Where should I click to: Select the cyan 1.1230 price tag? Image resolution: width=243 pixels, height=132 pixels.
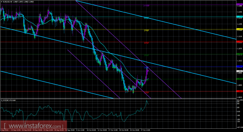(x=240, y=16)
